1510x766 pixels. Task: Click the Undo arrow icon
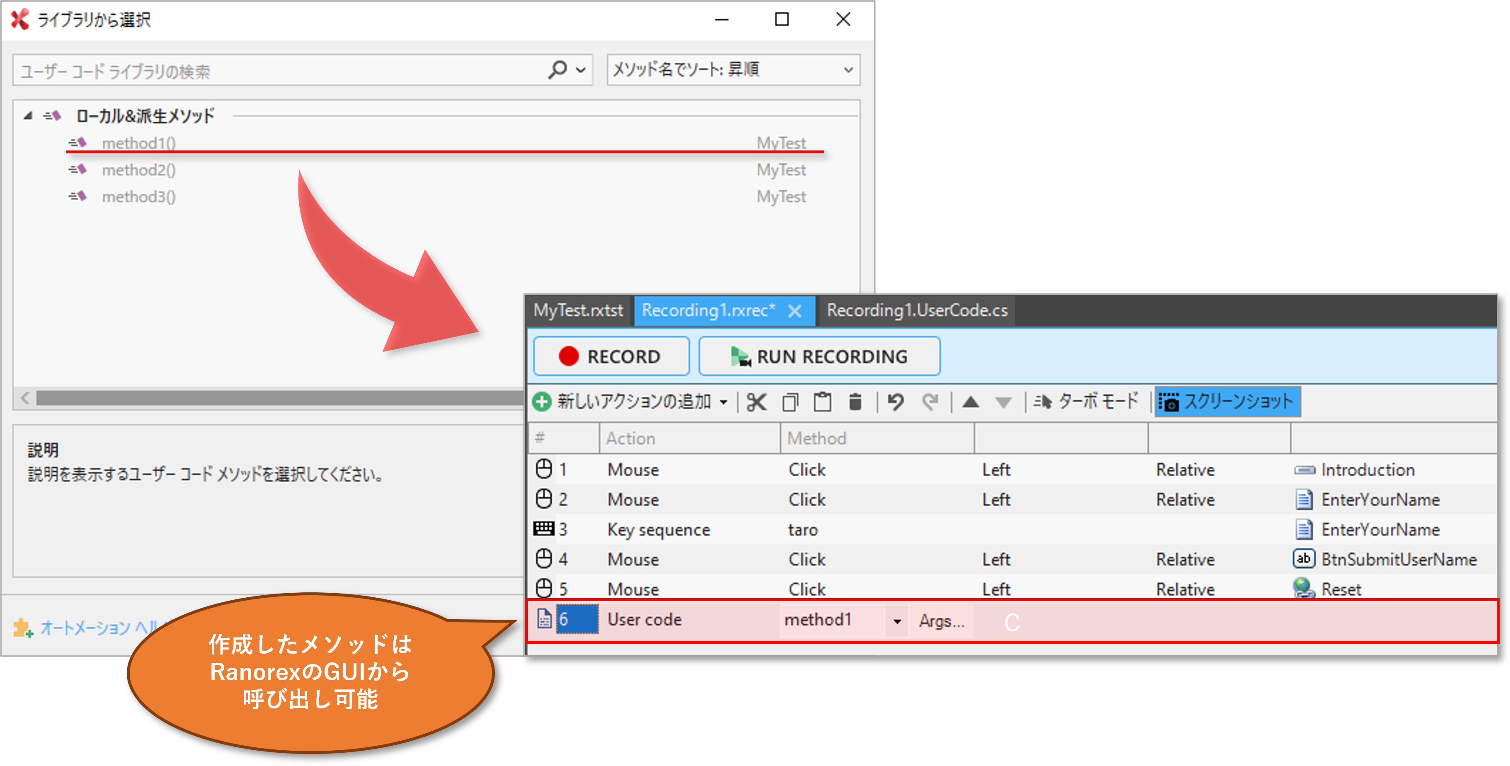[895, 402]
